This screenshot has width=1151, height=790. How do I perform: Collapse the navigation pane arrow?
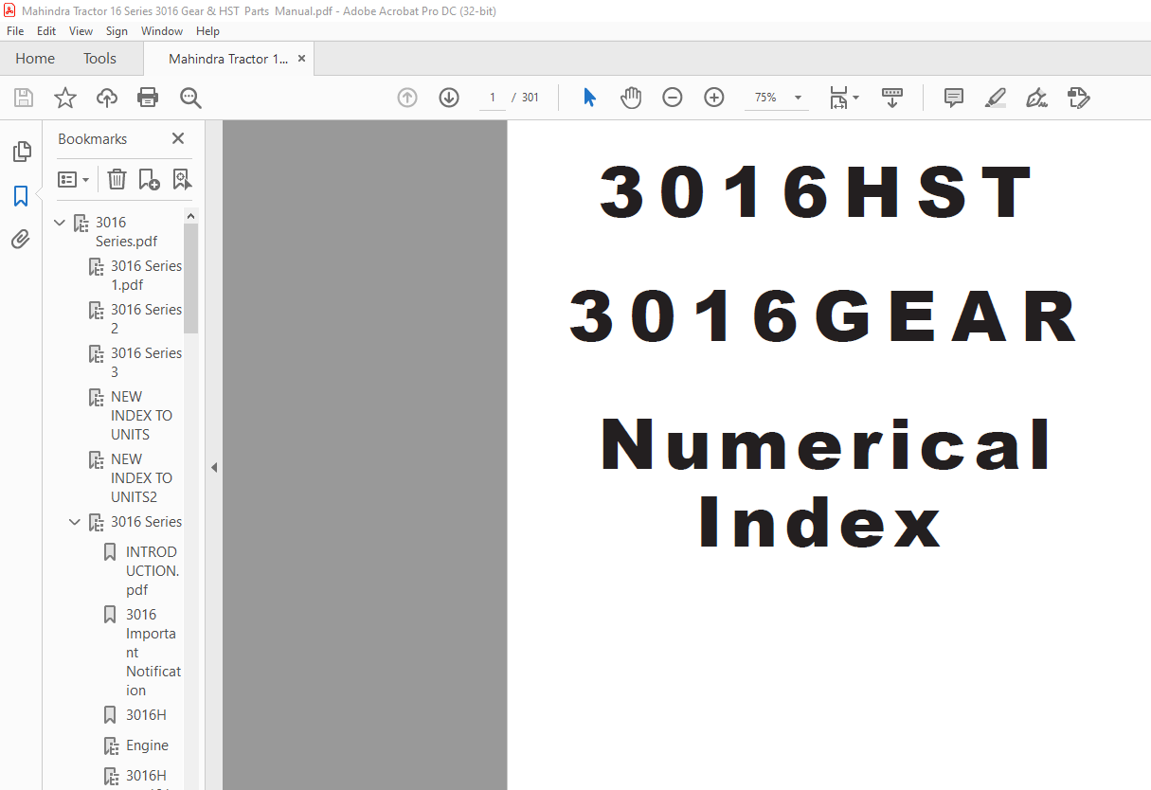(214, 467)
